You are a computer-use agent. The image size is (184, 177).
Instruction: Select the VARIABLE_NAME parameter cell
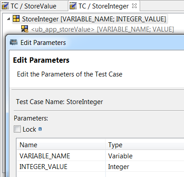coord(61,156)
